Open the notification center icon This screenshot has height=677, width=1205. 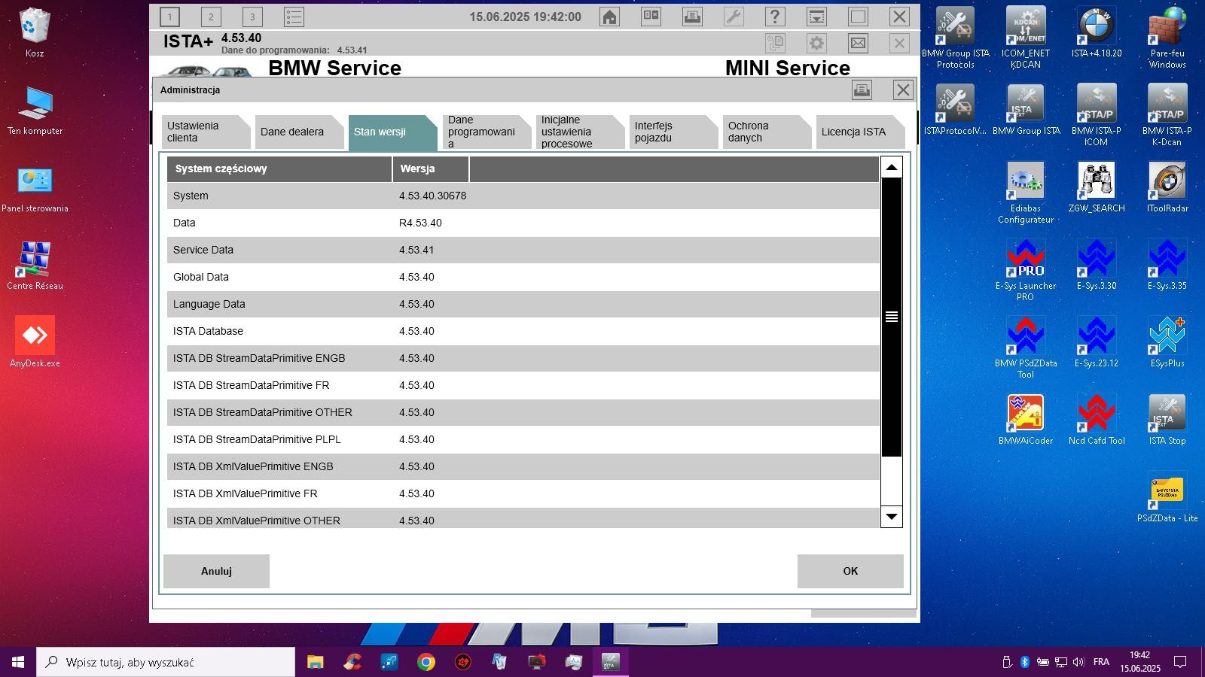pos(1180,662)
